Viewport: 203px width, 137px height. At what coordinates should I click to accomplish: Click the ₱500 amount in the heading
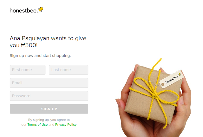29,45
